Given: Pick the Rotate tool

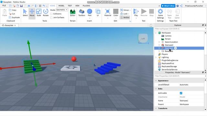Looking at the screenshot, I should coord(46,13).
